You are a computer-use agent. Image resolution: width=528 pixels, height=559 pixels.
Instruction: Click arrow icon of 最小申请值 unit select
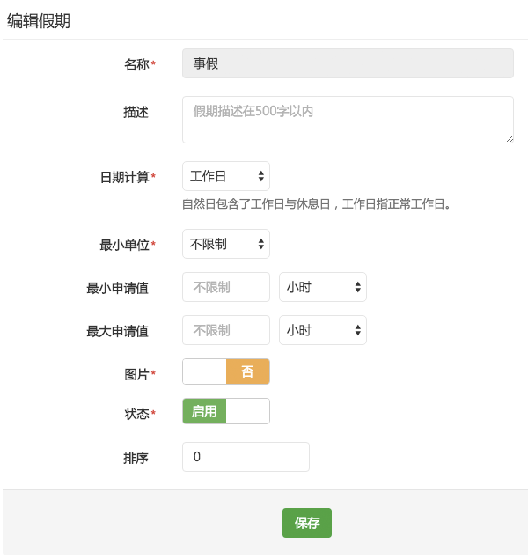[358, 287]
